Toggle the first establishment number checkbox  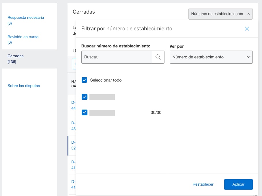(85, 97)
